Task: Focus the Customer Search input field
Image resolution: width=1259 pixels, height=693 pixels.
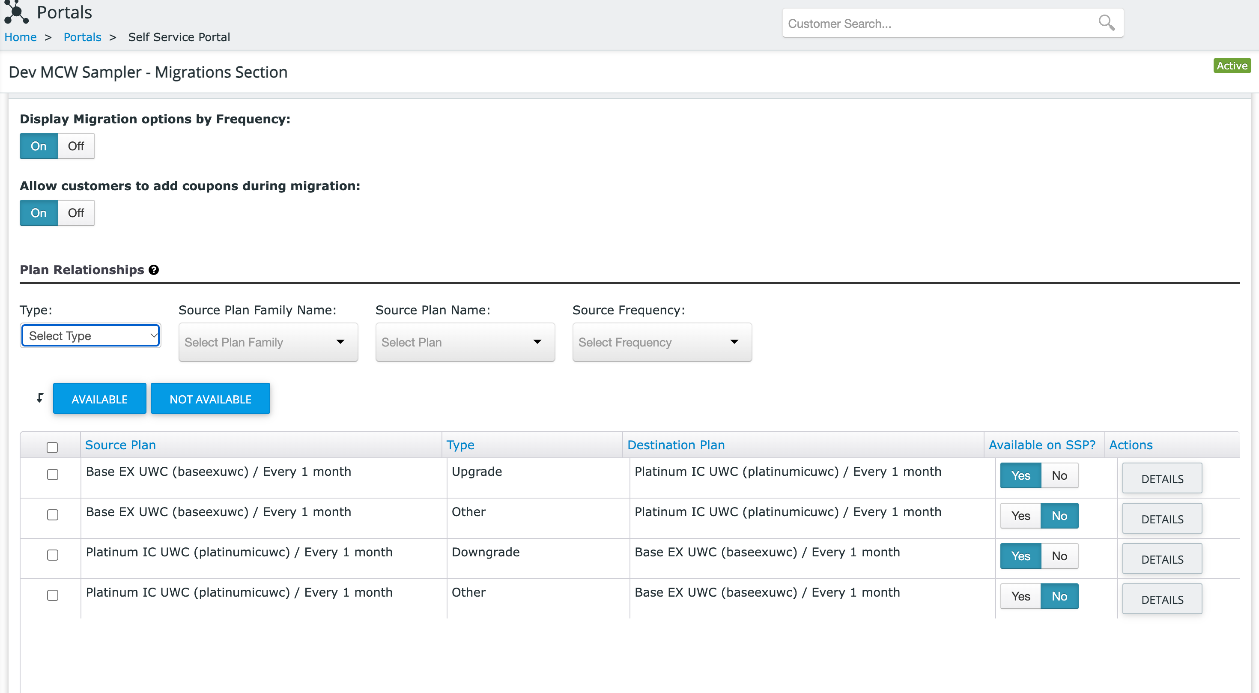Action: coord(938,23)
